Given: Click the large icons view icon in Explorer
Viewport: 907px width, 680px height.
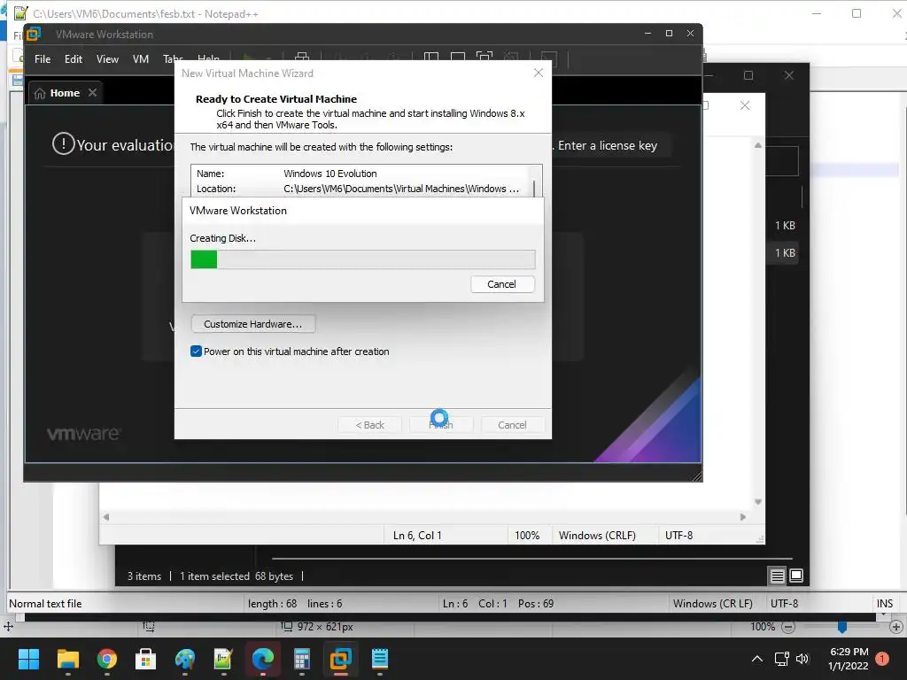Looking at the screenshot, I should (796, 576).
